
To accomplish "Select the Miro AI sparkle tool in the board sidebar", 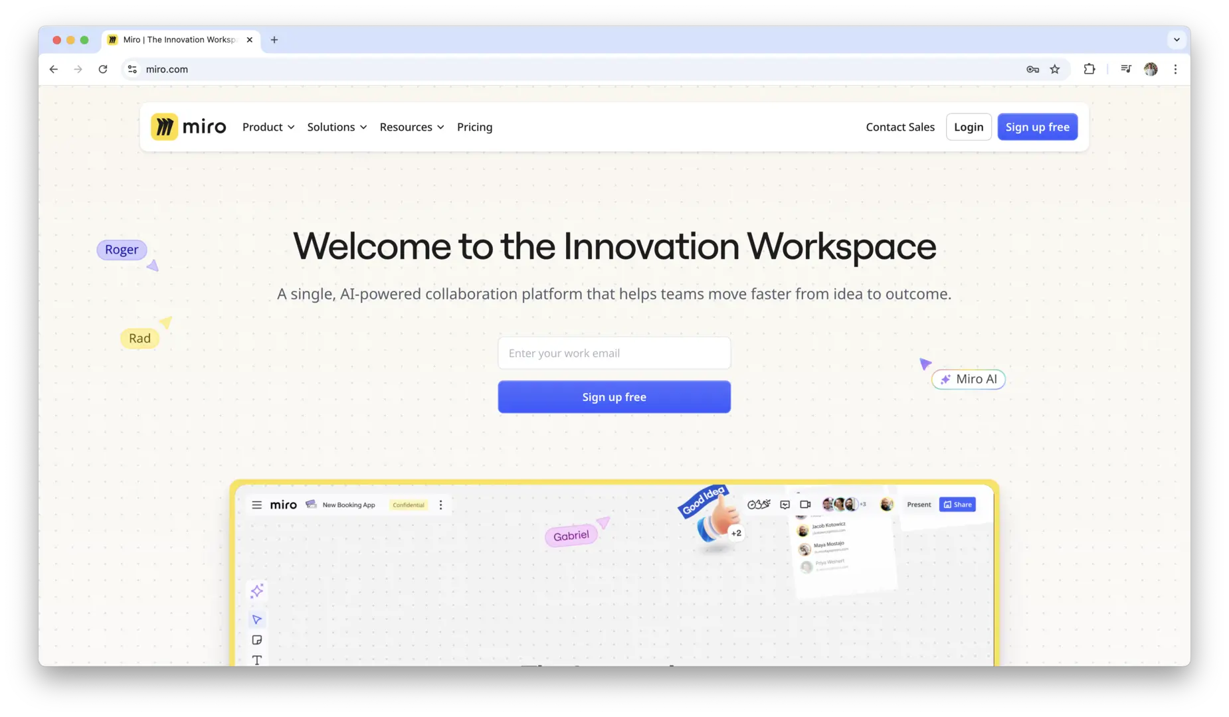I will (257, 591).
